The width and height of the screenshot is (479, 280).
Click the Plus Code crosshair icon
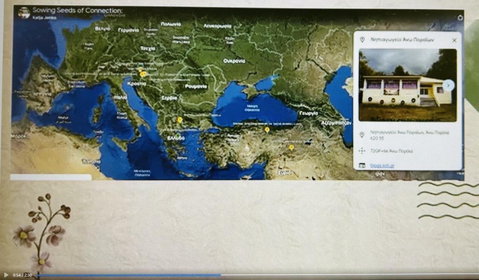362,151
